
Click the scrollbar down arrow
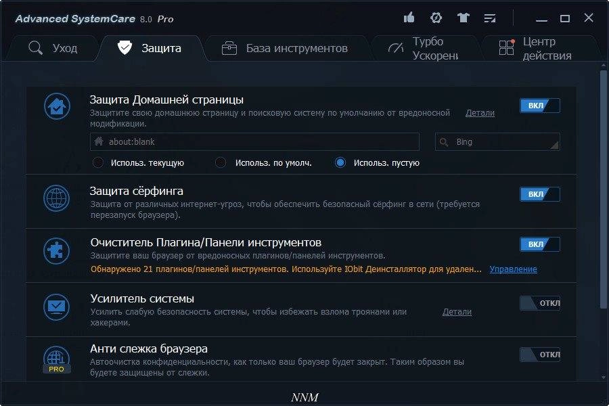603,377
